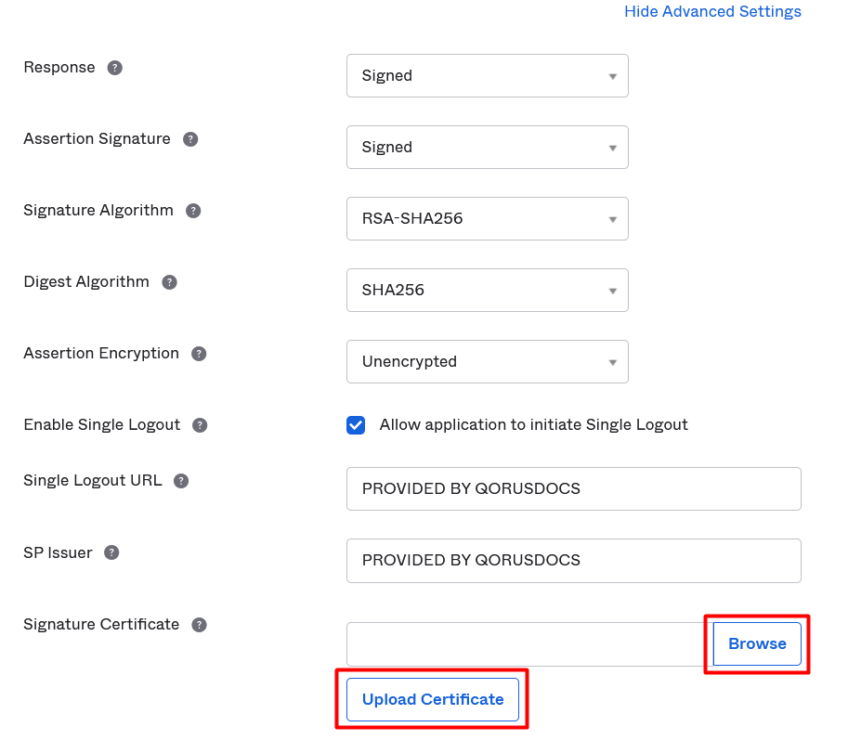This screenshot has height=740, width=861.
Task: Click Signature Algorithm help icon
Action: tap(193, 211)
